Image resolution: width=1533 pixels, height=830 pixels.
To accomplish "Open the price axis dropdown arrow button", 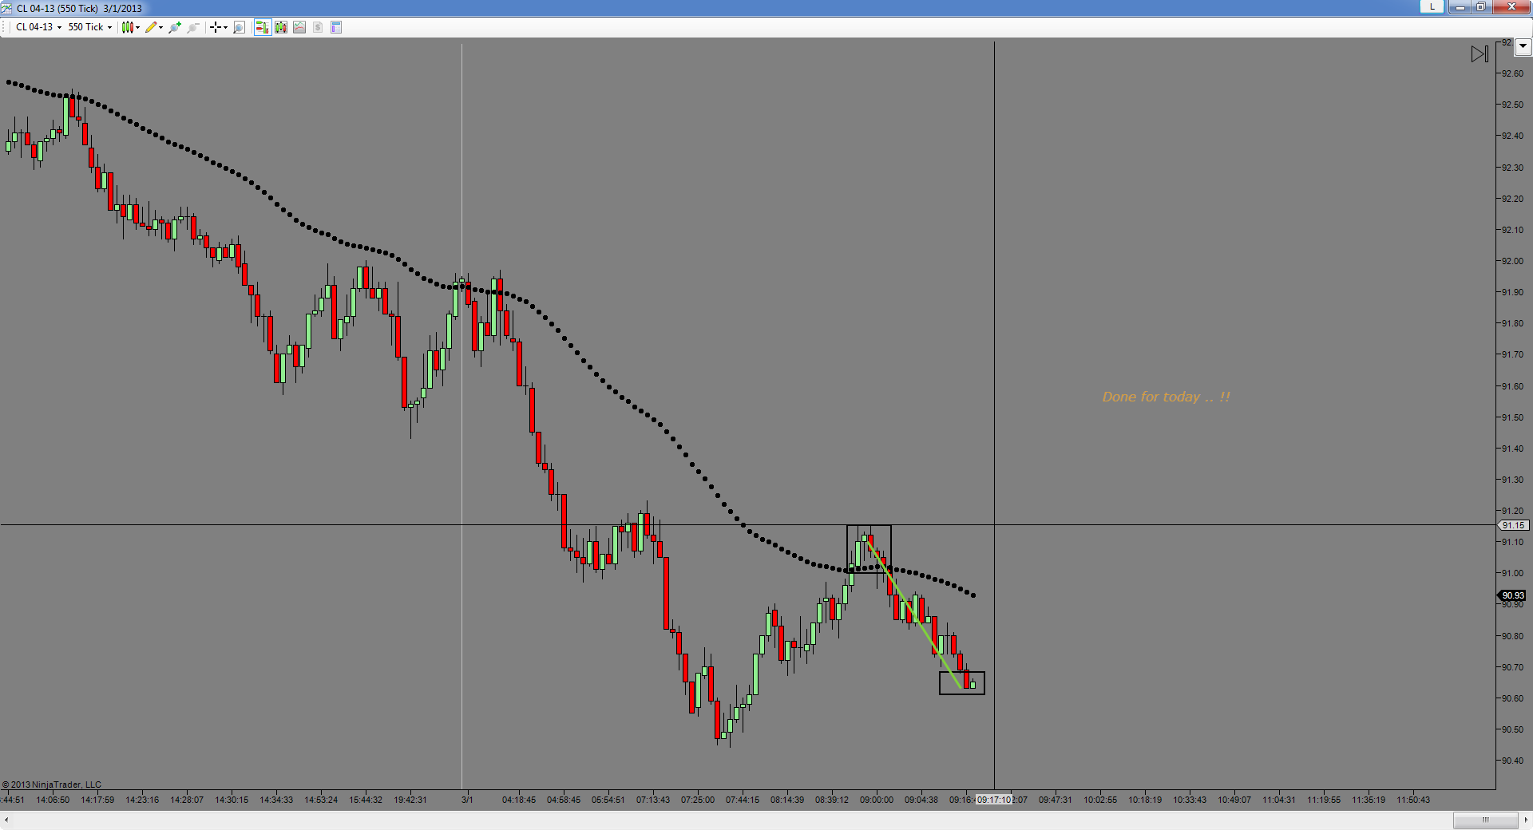I will [x=1523, y=46].
